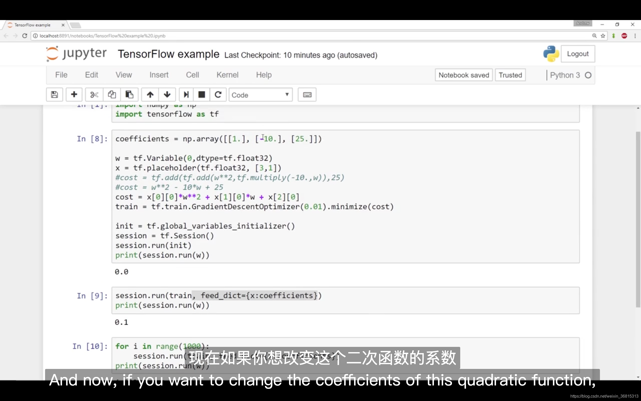Bookmark this page with the star icon
The height and width of the screenshot is (401, 641).
click(x=603, y=36)
